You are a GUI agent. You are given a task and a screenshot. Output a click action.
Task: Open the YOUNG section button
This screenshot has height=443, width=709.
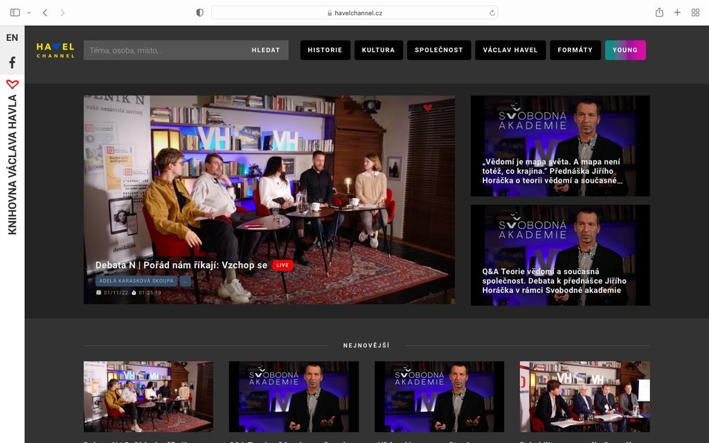pos(625,50)
